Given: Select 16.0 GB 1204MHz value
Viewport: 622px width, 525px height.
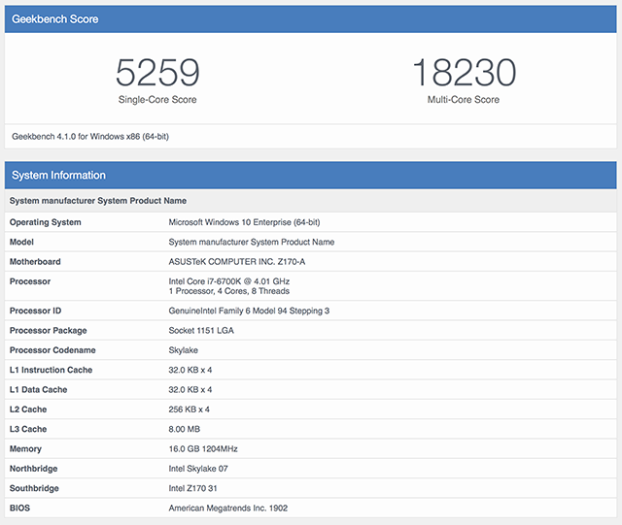Looking at the screenshot, I should point(203,449).
